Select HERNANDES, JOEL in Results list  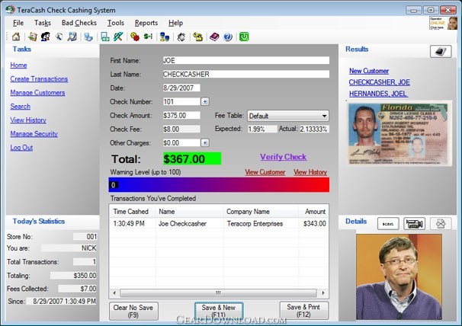click(x=378, y=94)
